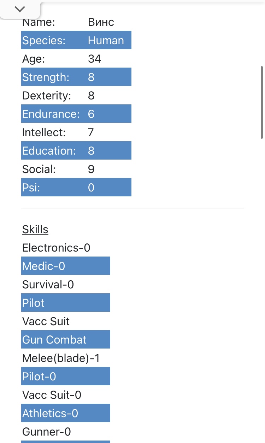Select the Vacc Suit-0 skill
Screen dimensions: 265x443
52,395
